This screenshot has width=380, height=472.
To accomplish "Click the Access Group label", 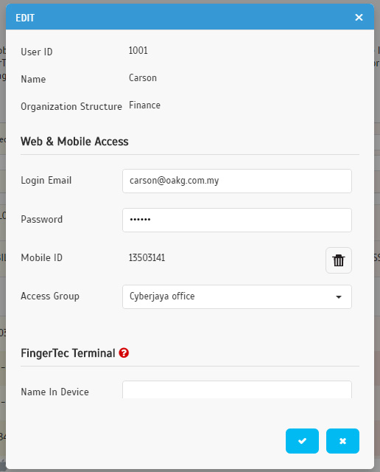I will tap(50, 296).
